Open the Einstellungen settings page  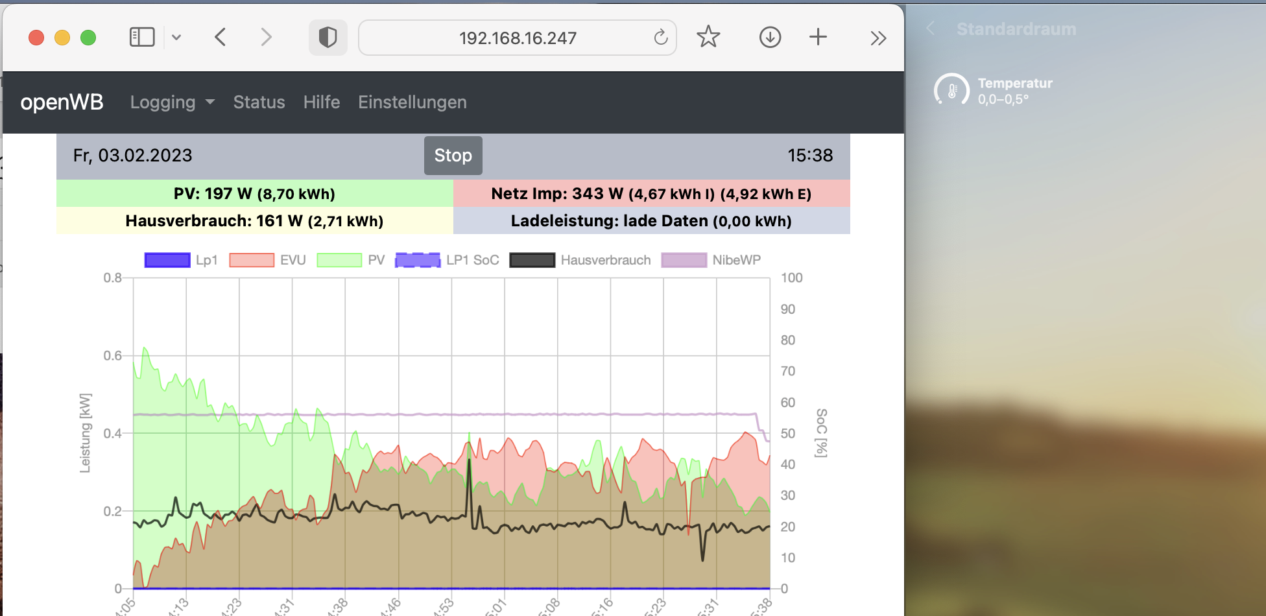[x=412, y=102]
